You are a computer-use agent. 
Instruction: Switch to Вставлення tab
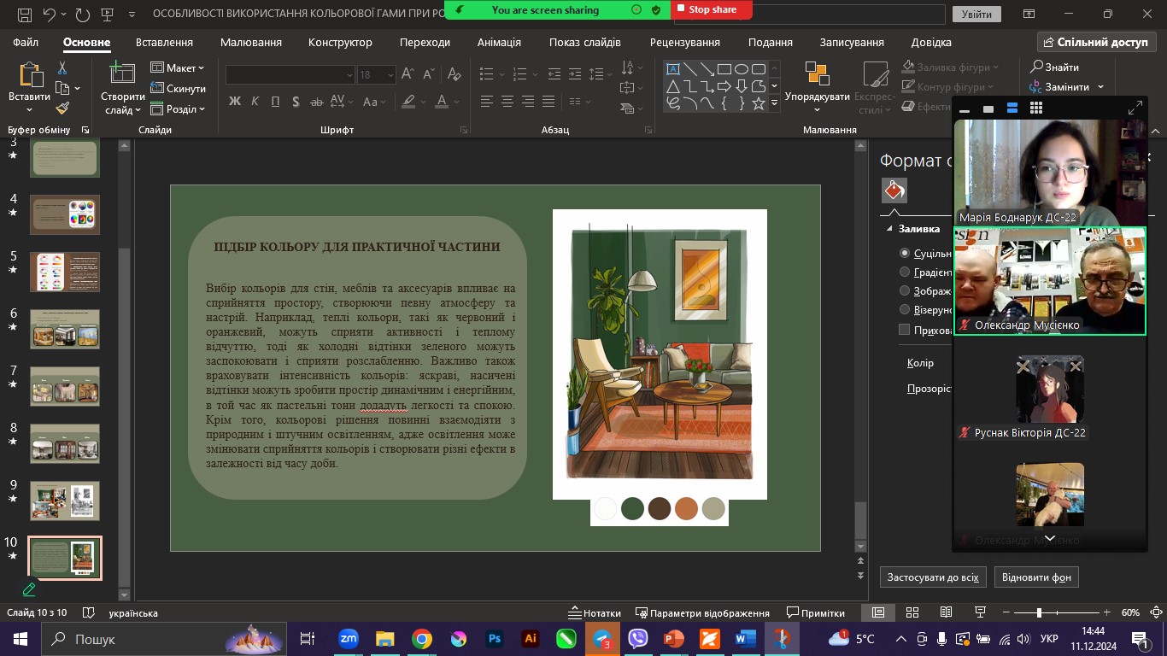point(164,42)
